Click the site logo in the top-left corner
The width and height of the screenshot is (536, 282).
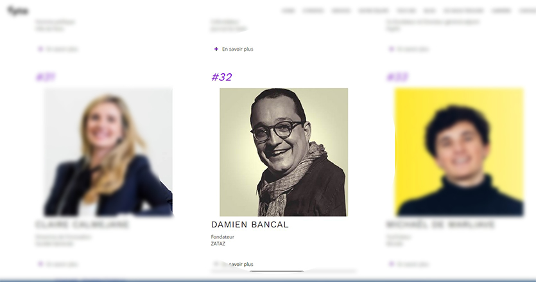pyautogui.click(x=17, y=11)
